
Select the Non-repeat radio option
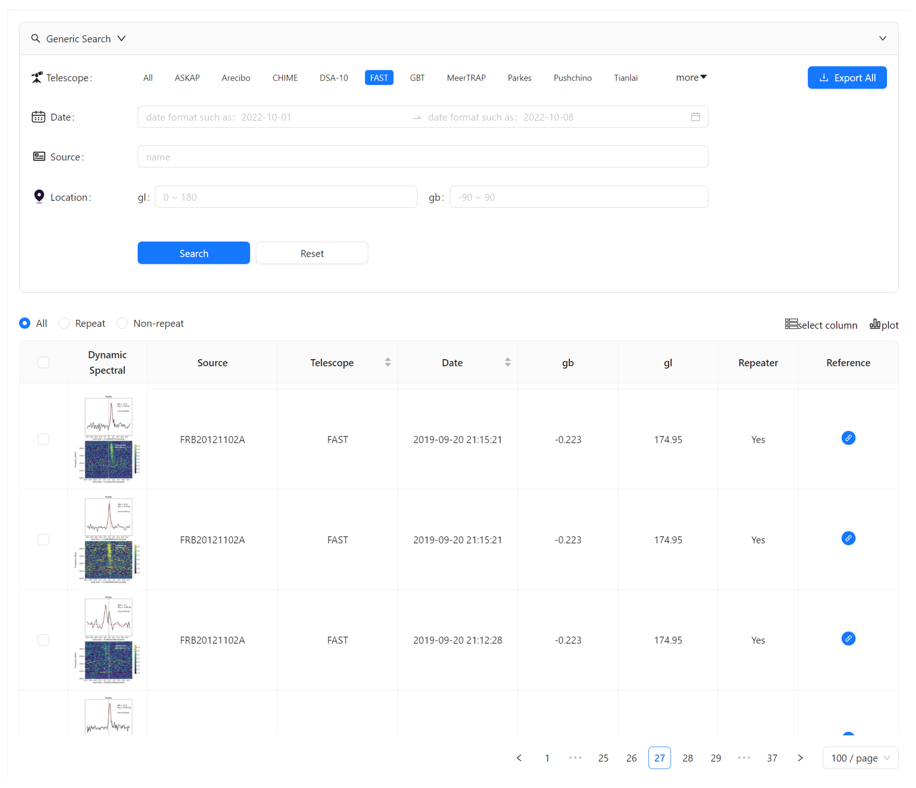click(122, 323)
